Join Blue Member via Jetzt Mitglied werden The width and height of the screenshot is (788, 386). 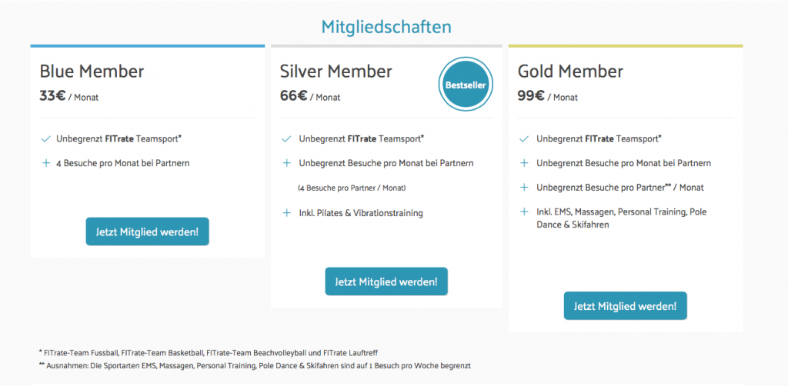[147, 231]
